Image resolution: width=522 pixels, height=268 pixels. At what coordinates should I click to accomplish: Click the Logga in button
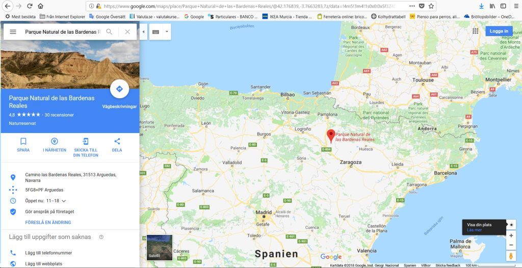tap(499, 31)
